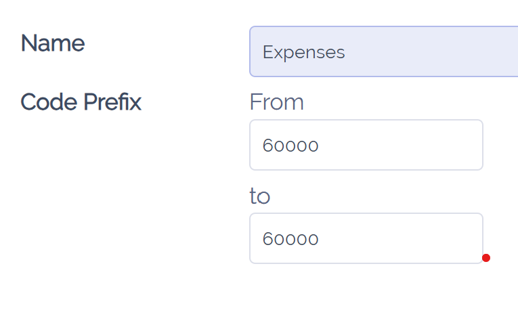This screenshot has width=518, height=329.
Task: Click the 'Code Prefix' label
Action: (81, 102)
